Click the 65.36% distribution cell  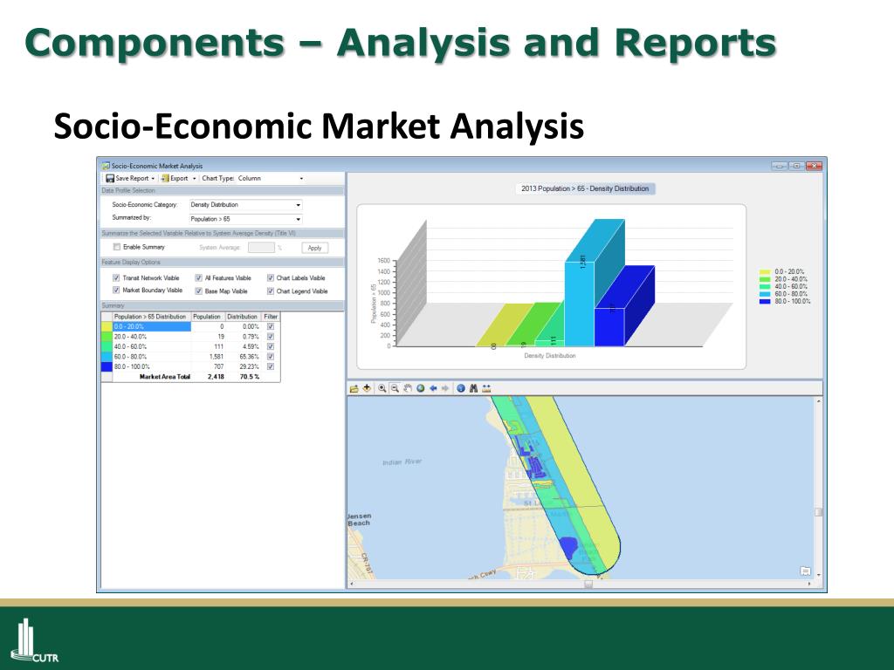pyautogui.click(x=244, y=357)
